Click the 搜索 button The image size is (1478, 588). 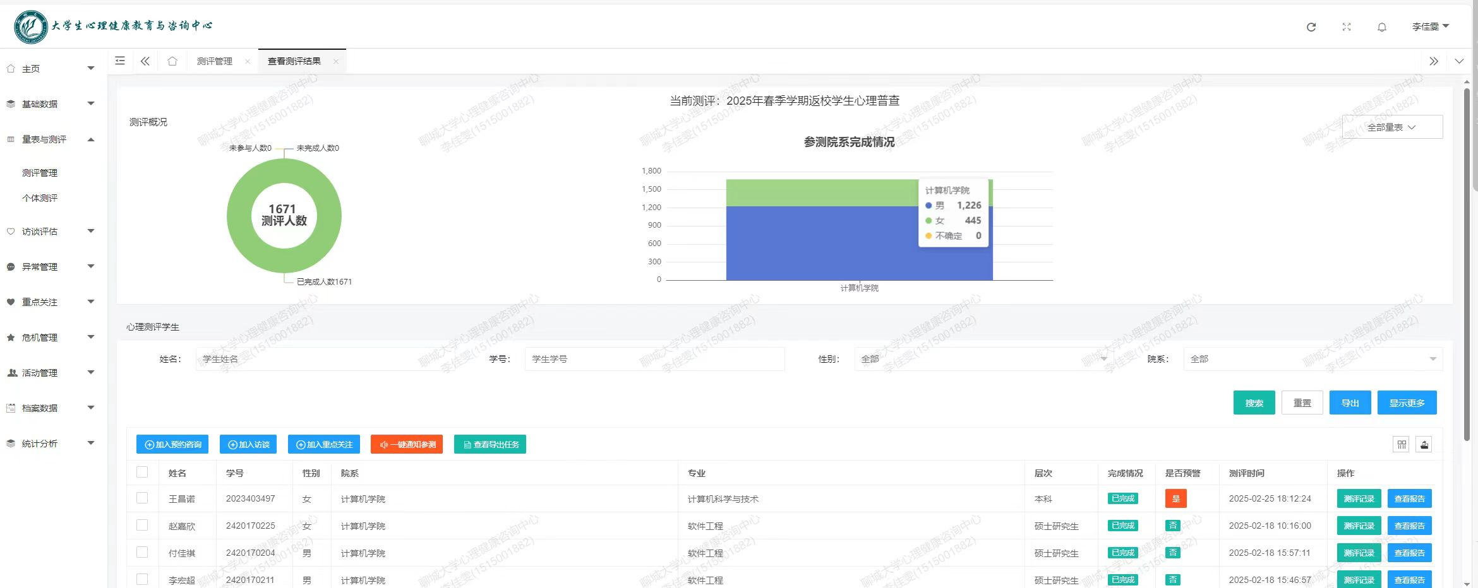coord(1254,403)
